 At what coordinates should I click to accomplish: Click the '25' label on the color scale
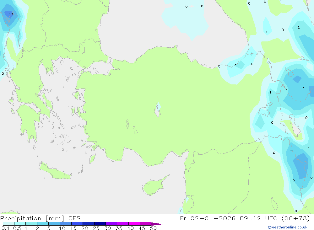click(x=96, y=228)
